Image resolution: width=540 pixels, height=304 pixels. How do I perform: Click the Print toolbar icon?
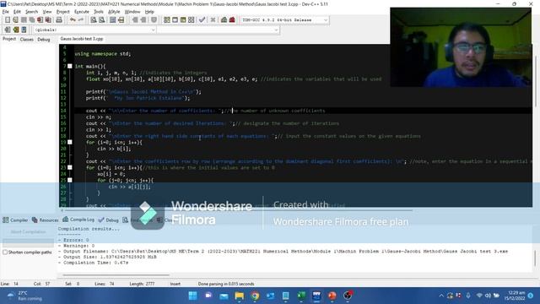(59, 20)
